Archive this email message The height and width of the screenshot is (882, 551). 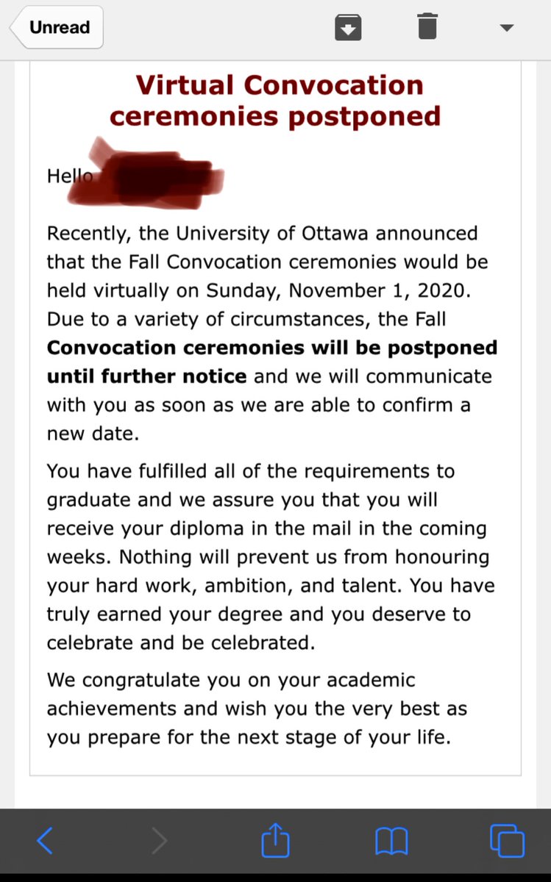(x=347, y=27)
